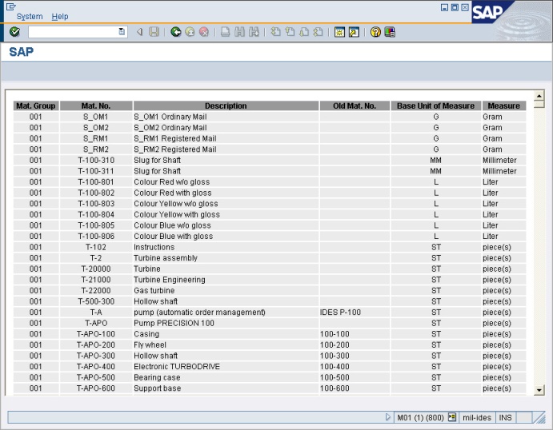Click the Create New Session icon
The width and height of the screenshot is (553, 430).
click(x=339, y=32)
